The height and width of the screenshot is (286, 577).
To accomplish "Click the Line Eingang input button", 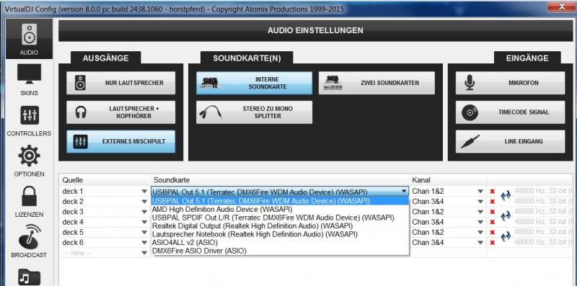I will pos(510,141).
